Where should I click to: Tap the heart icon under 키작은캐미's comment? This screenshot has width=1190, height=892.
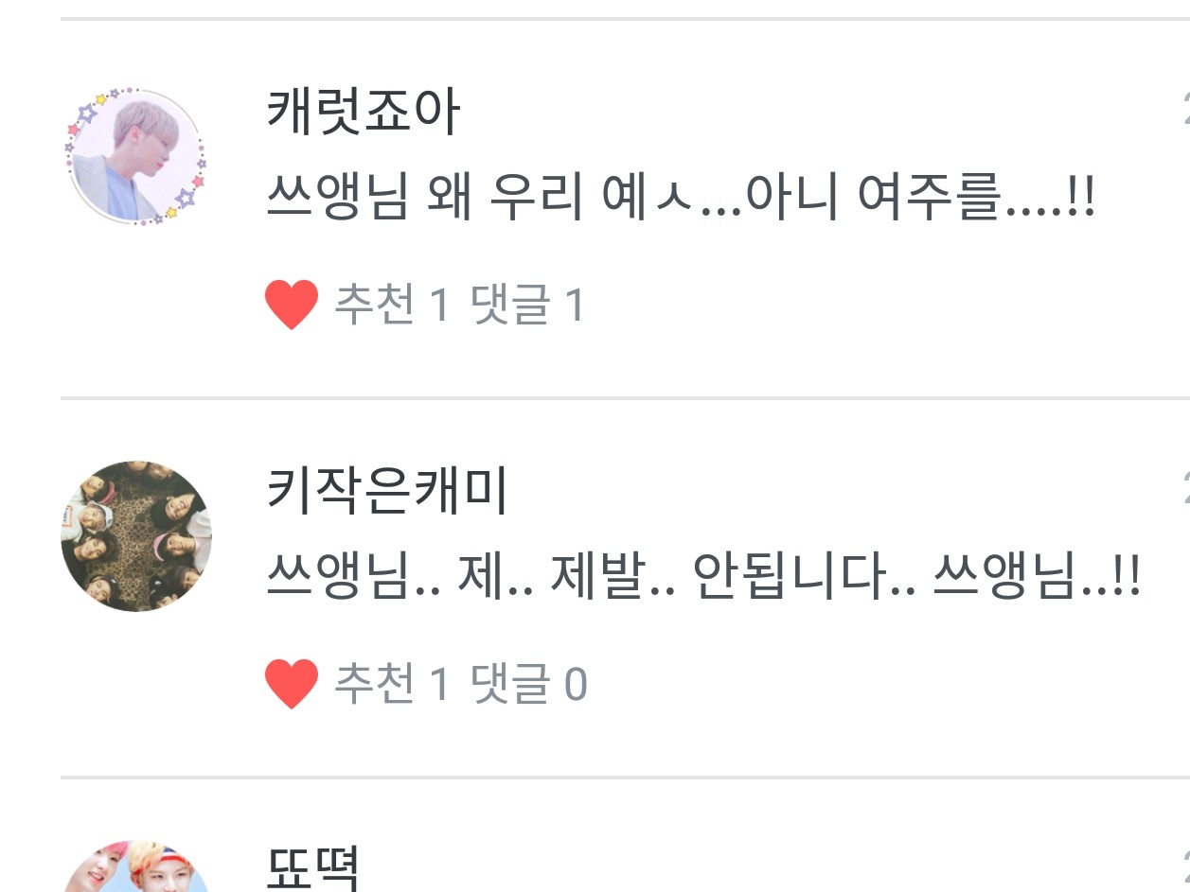click(292, 685)
